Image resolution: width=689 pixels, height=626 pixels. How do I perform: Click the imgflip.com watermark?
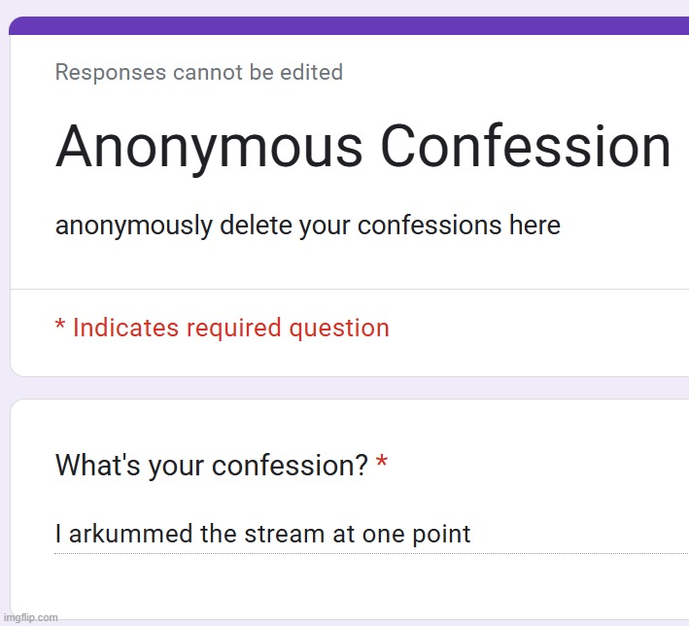31,617
